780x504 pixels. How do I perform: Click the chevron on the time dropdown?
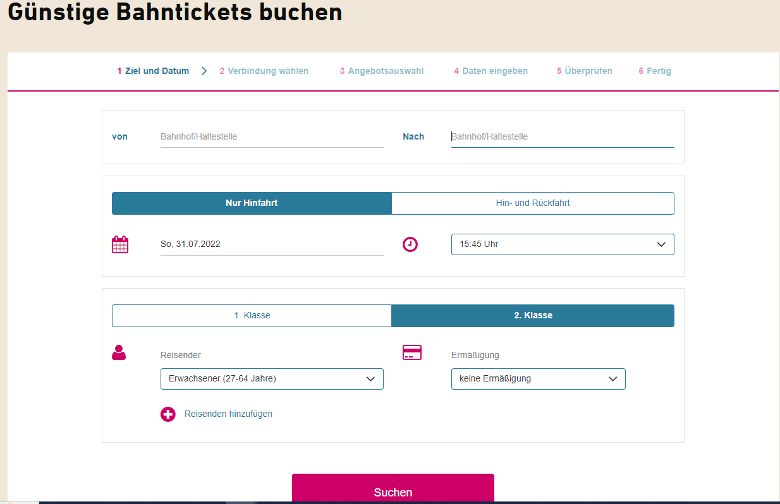(x=661, y=244)
